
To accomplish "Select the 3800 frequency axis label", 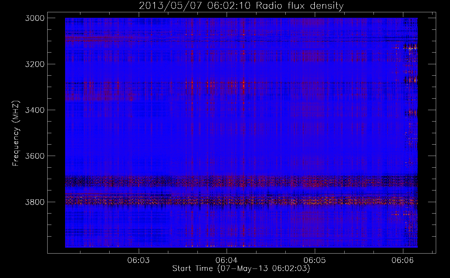I will point(35,202).
